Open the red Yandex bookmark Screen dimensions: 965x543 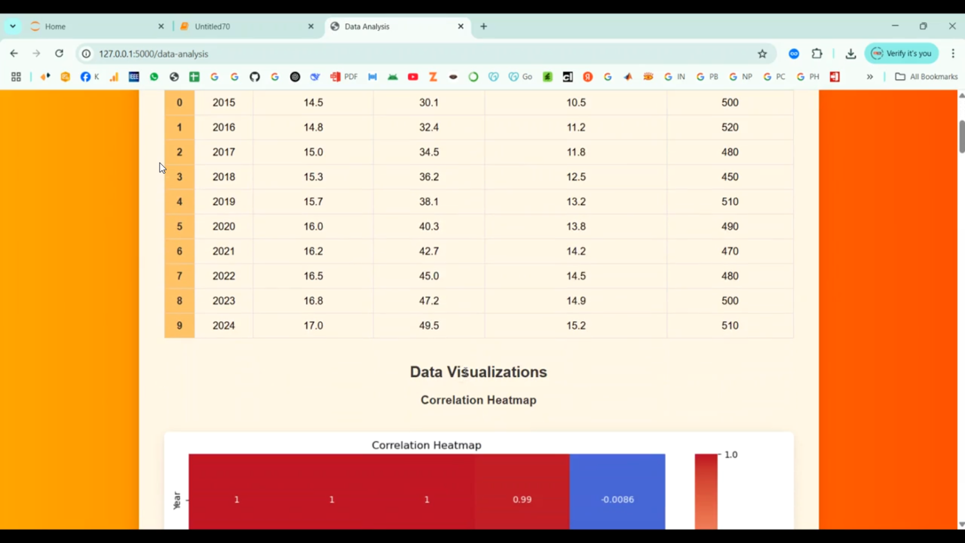587,77
